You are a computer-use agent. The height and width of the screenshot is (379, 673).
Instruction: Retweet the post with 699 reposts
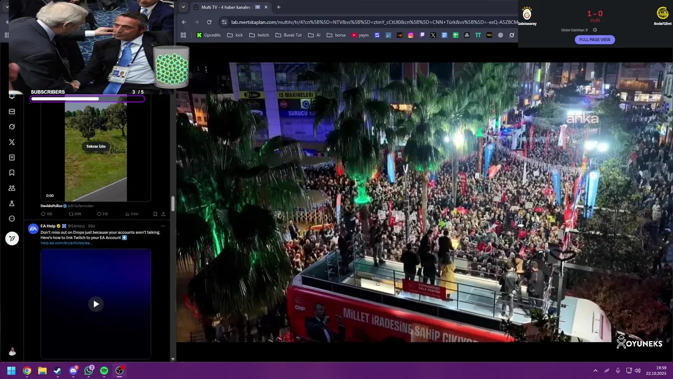point(75,214)
